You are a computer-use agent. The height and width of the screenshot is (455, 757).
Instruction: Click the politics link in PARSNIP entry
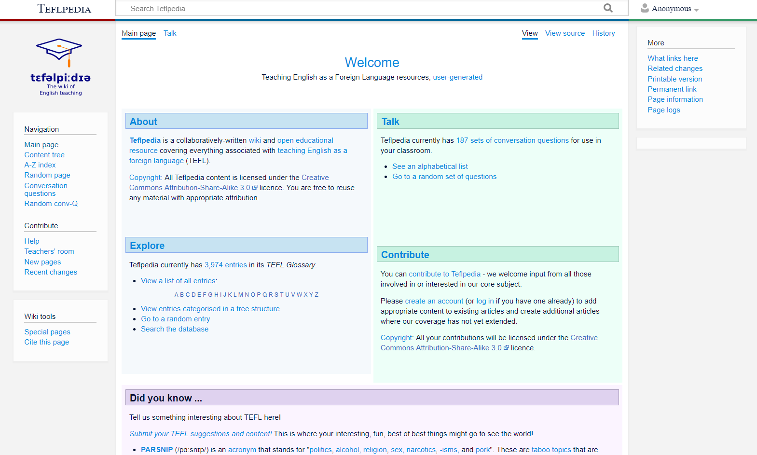coord(321,450)
